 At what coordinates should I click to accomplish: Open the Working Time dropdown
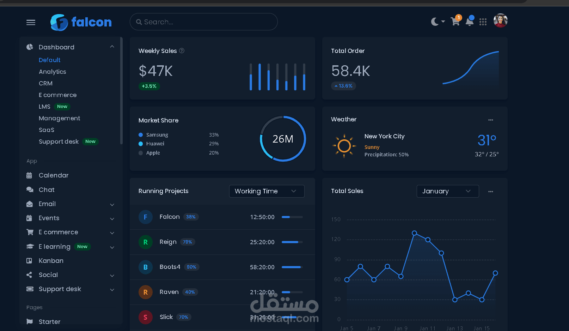point(267,191)
